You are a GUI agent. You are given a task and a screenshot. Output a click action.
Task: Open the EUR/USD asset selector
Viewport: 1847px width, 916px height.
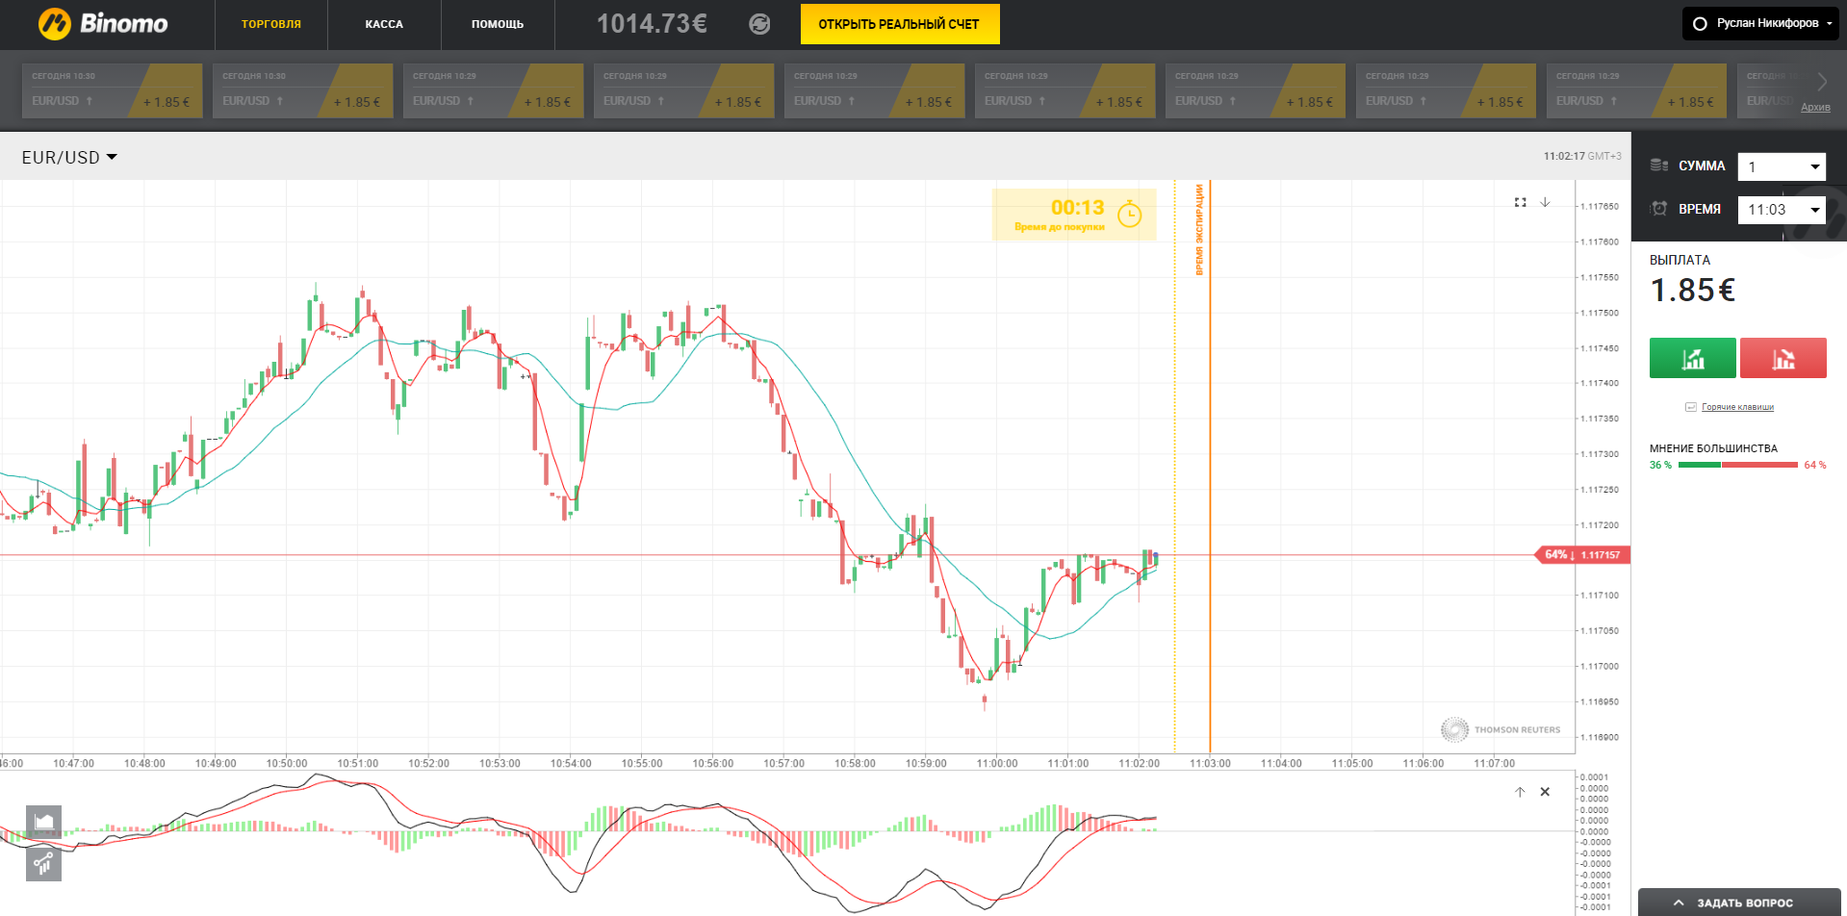pos(69,157)
